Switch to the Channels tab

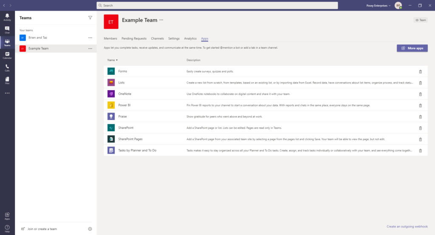click(x=157, y=39)
